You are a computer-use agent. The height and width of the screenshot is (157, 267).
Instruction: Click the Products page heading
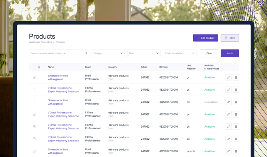pos(42,37)
